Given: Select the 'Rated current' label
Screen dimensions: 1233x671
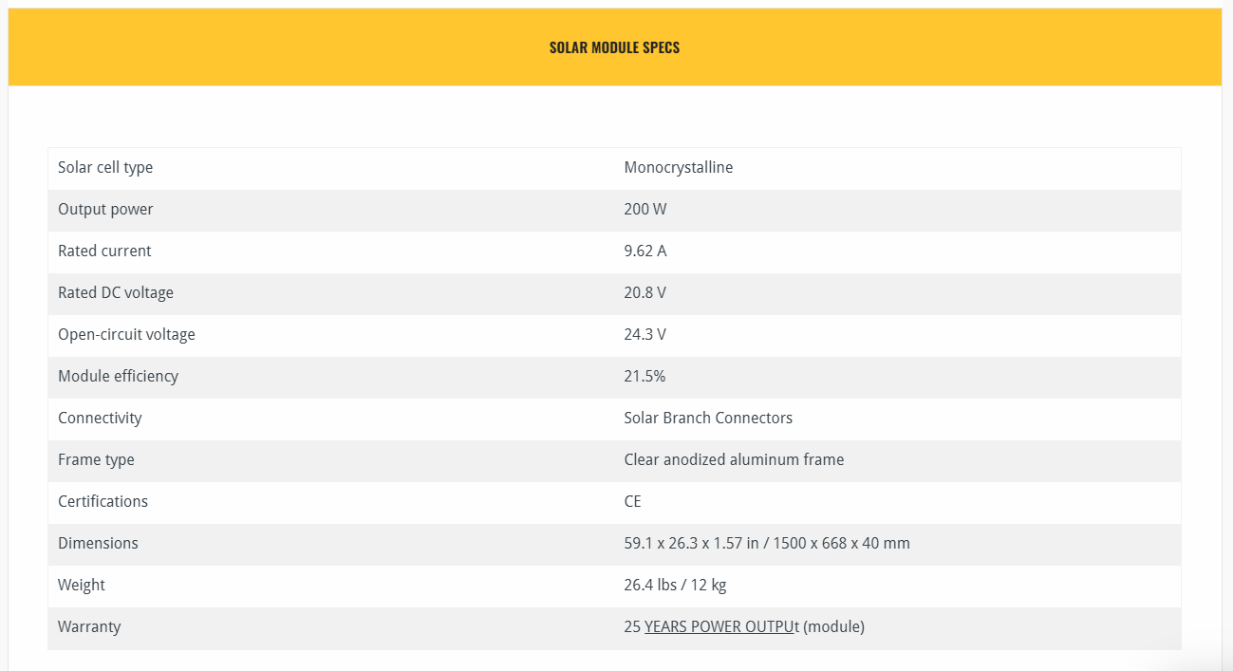Looking at the screenshot, I should click(104, 251).
